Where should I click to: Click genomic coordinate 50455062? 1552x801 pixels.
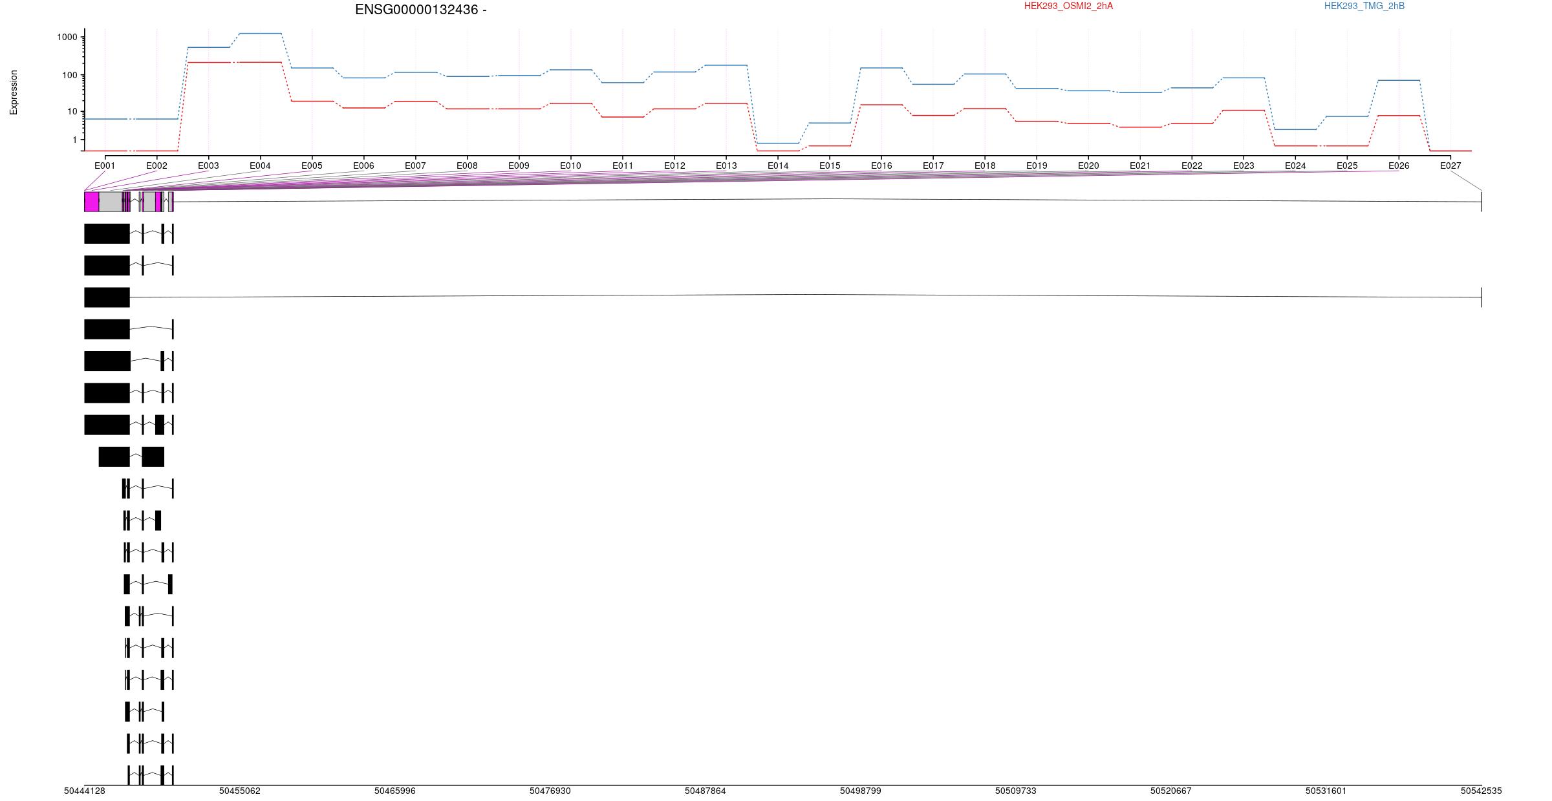point(240,791)
